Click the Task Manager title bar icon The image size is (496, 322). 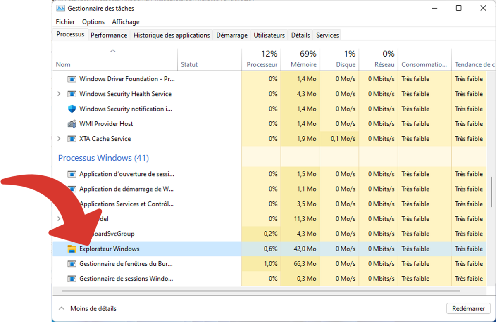click(60, 8)
